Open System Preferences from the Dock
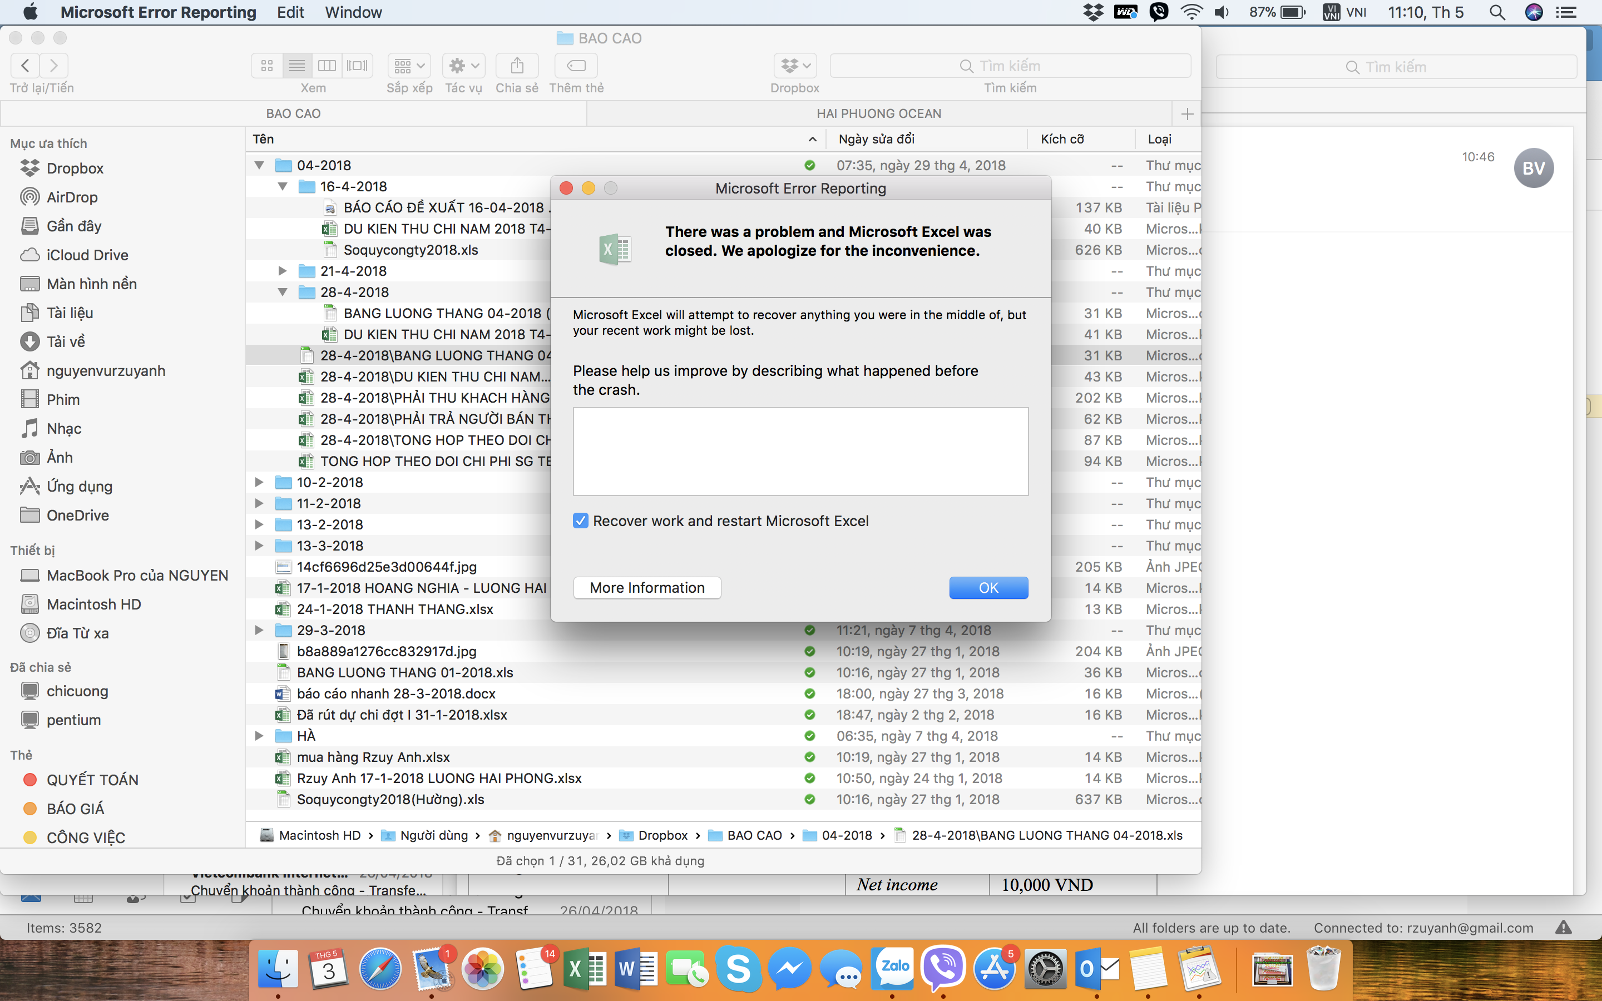The width and height of the screenshot is (1602, 1001). tap(1045, 969)
